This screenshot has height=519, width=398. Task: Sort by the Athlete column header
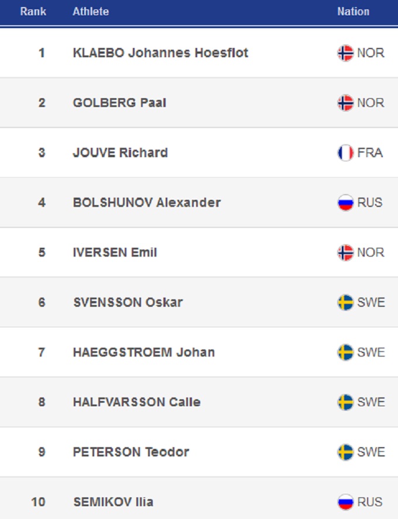pyautogui.click(x=91, y=12)
